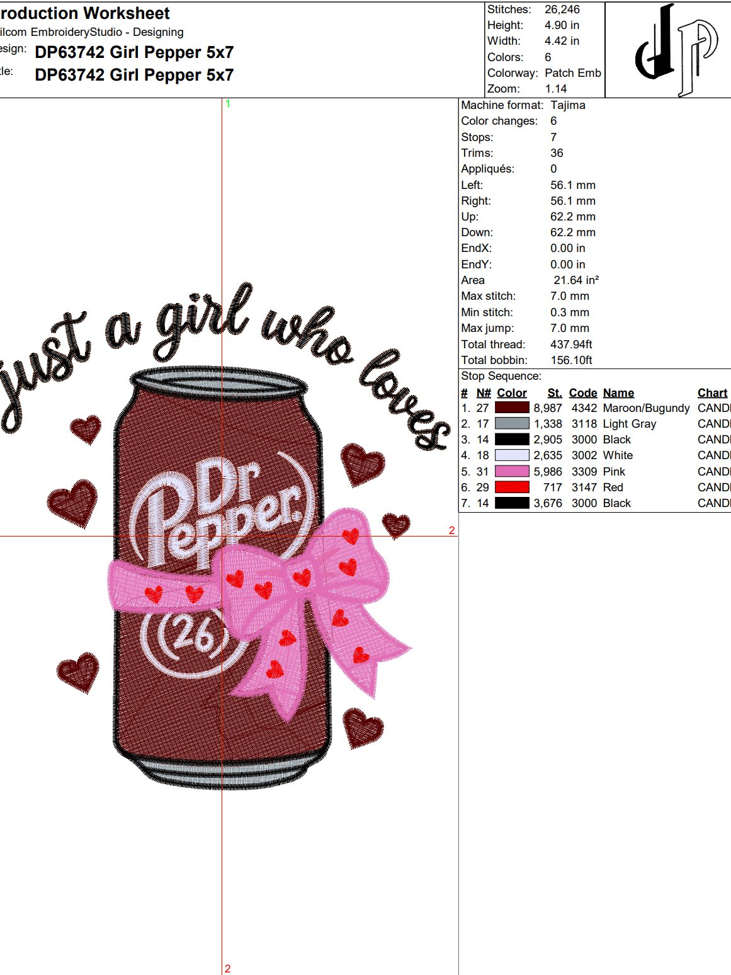Click the Area value 21.64 in²
This screenshot has height=975, width=731.
coord(576,280)
